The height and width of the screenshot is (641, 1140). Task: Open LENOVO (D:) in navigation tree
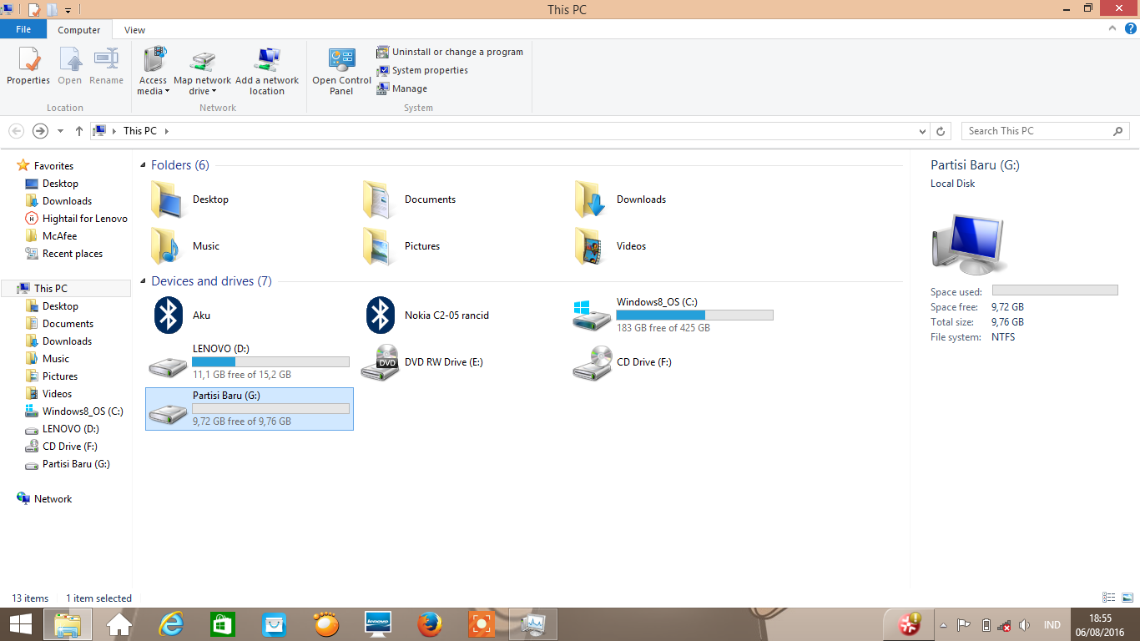click(x=70, y=429)
